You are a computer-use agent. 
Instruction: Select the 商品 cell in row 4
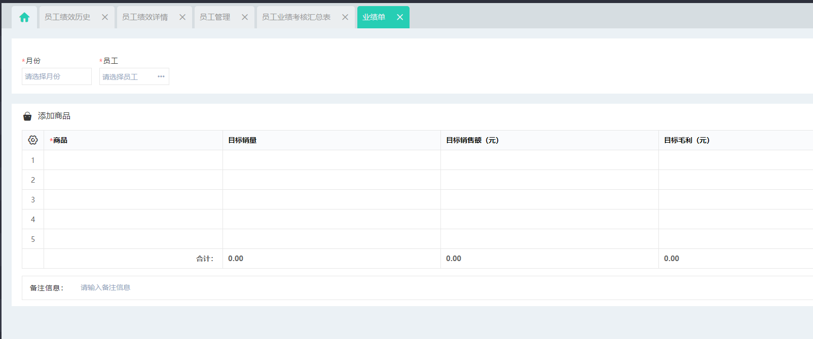click(133, 219)
